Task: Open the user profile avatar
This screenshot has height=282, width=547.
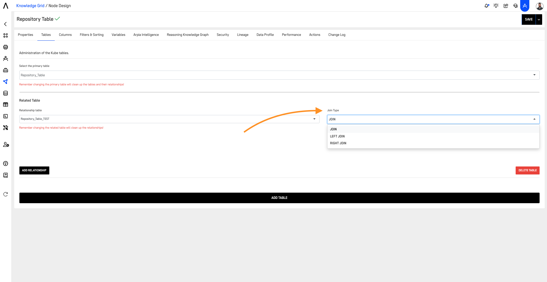Action: point(540,6)
